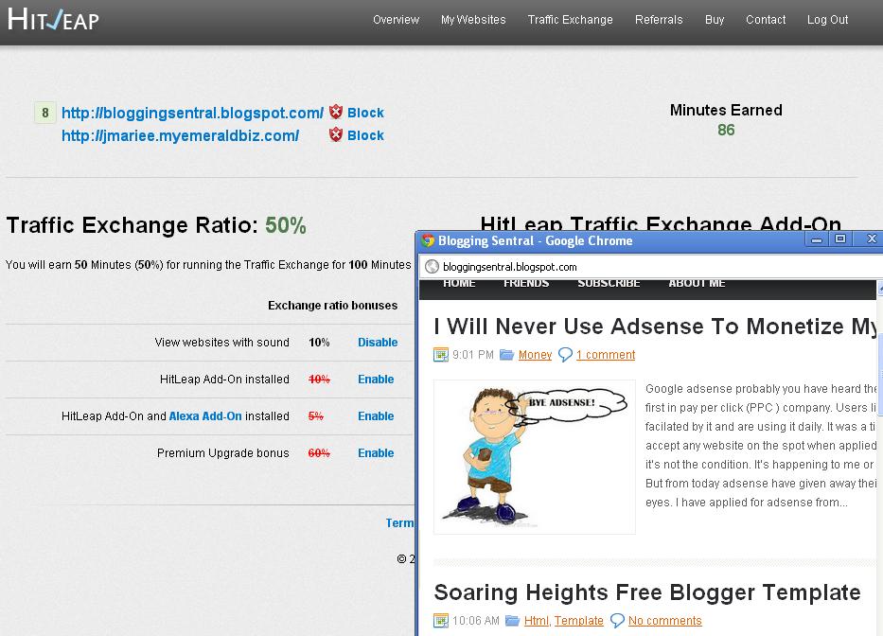The height and width of the screenshot is (636, 883).
Task: Select the address bar showing bloggingsentral.blogspot.com
Action: [511, 266]
